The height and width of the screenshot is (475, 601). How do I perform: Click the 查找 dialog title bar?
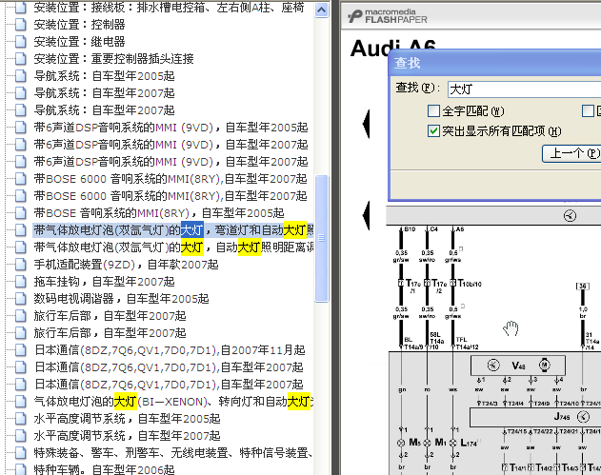click(x=495, y=63)
